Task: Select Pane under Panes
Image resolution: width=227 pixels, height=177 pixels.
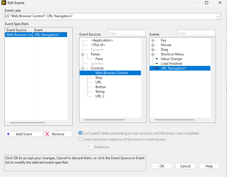Action: point(99,59)
